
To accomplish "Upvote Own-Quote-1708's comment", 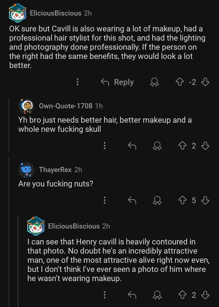I will click(183, 146).
